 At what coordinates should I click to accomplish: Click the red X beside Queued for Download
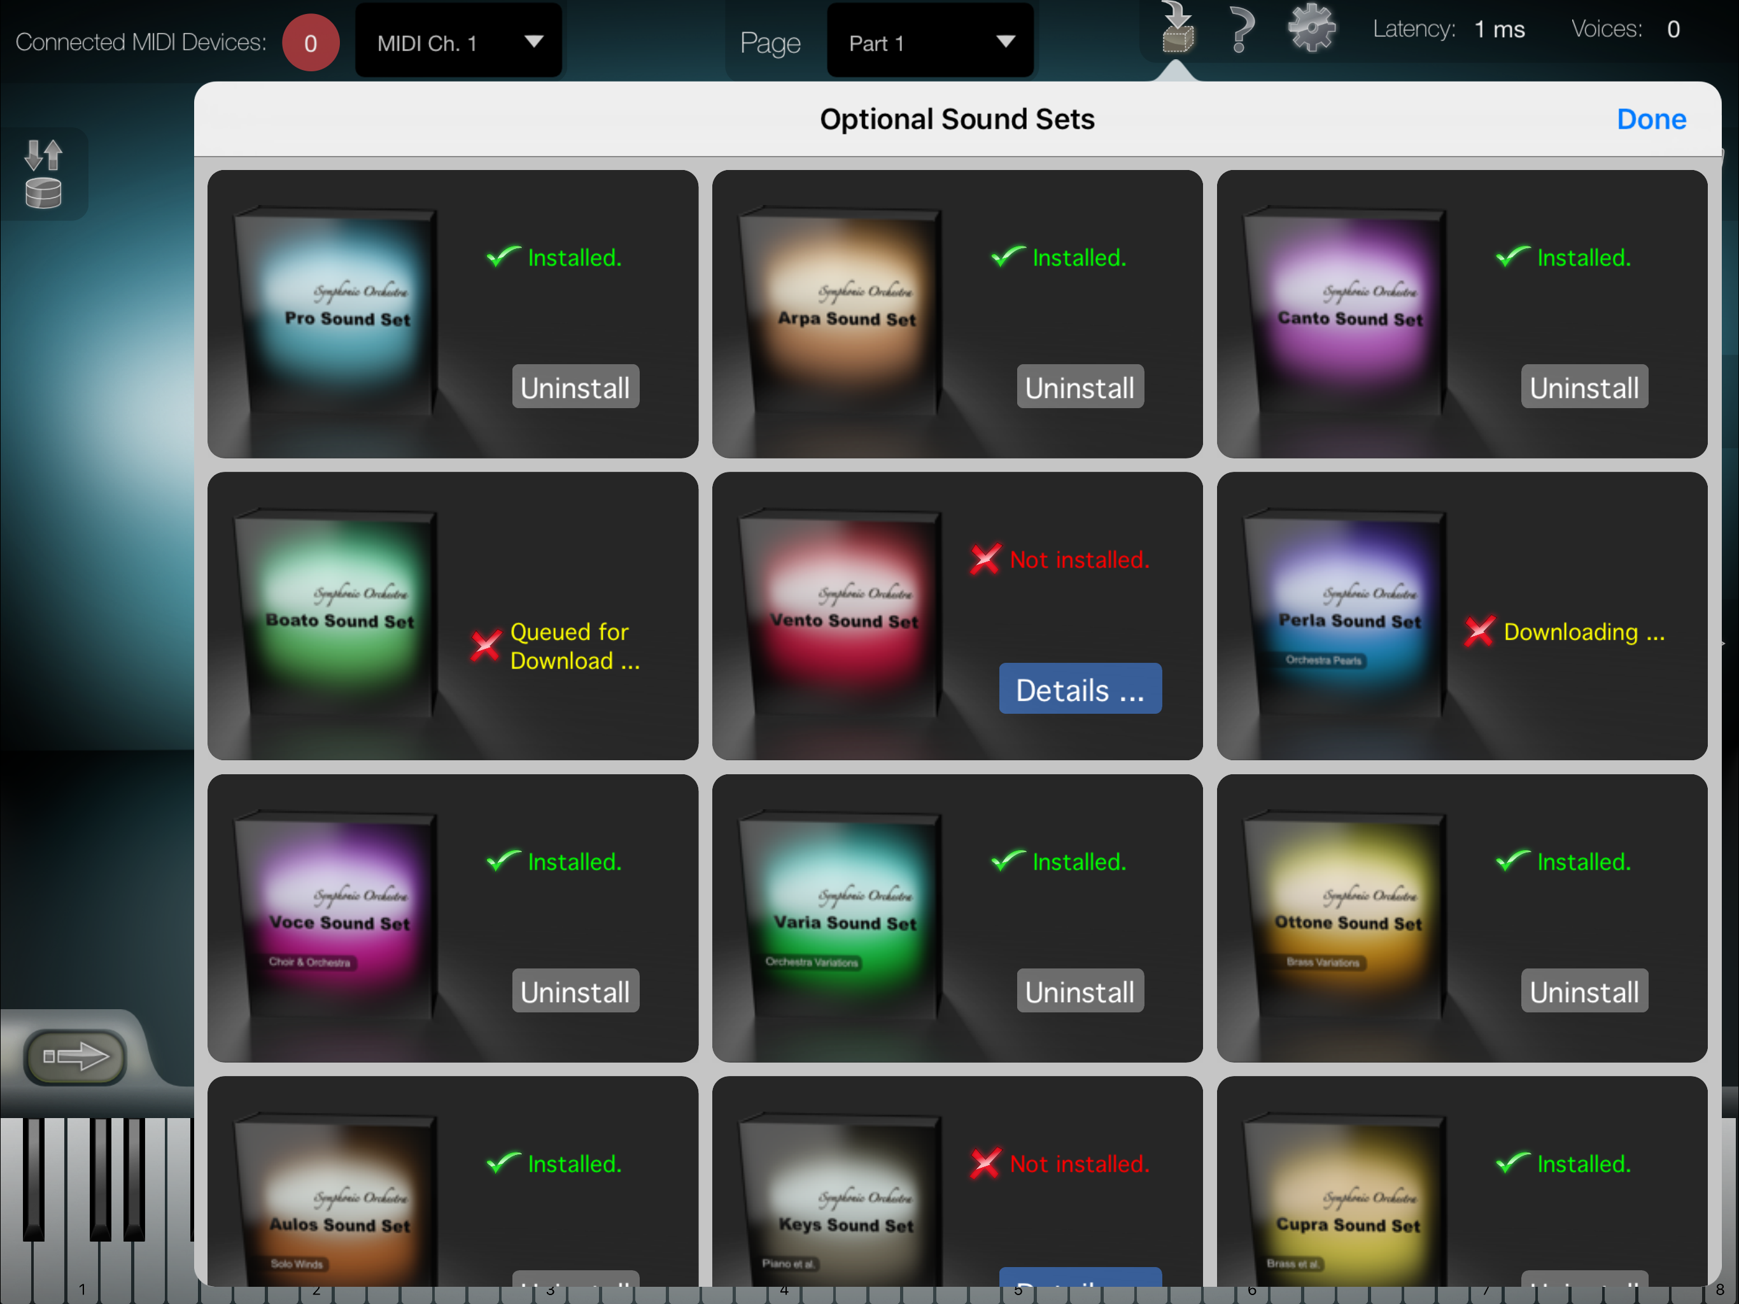coord(486,646)
